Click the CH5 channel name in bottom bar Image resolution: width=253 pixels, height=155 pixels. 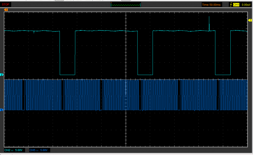click(x=32, y=150)
